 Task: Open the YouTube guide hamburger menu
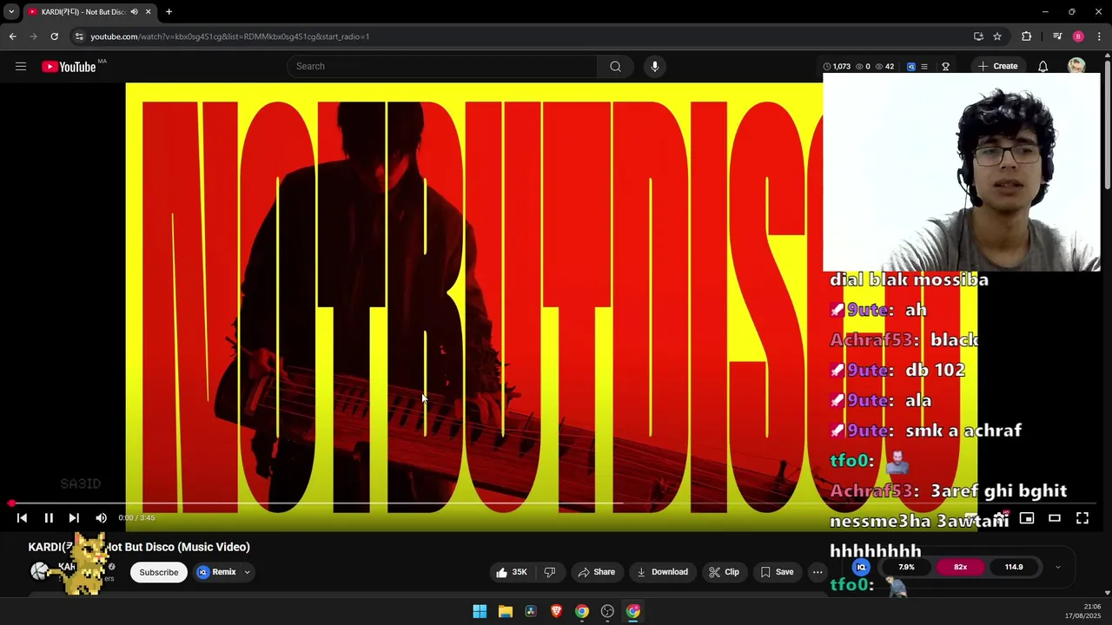(x=21, y=67)
